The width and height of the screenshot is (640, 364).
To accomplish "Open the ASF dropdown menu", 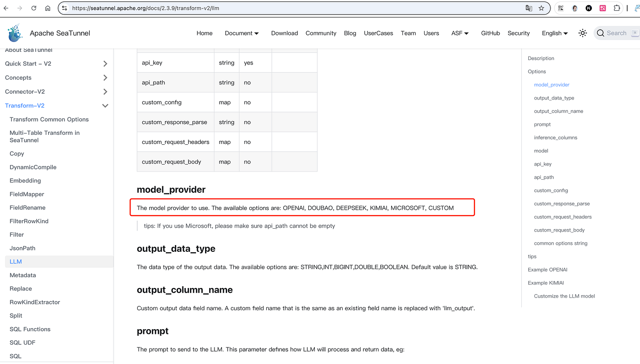I will [x=459, y=33].
